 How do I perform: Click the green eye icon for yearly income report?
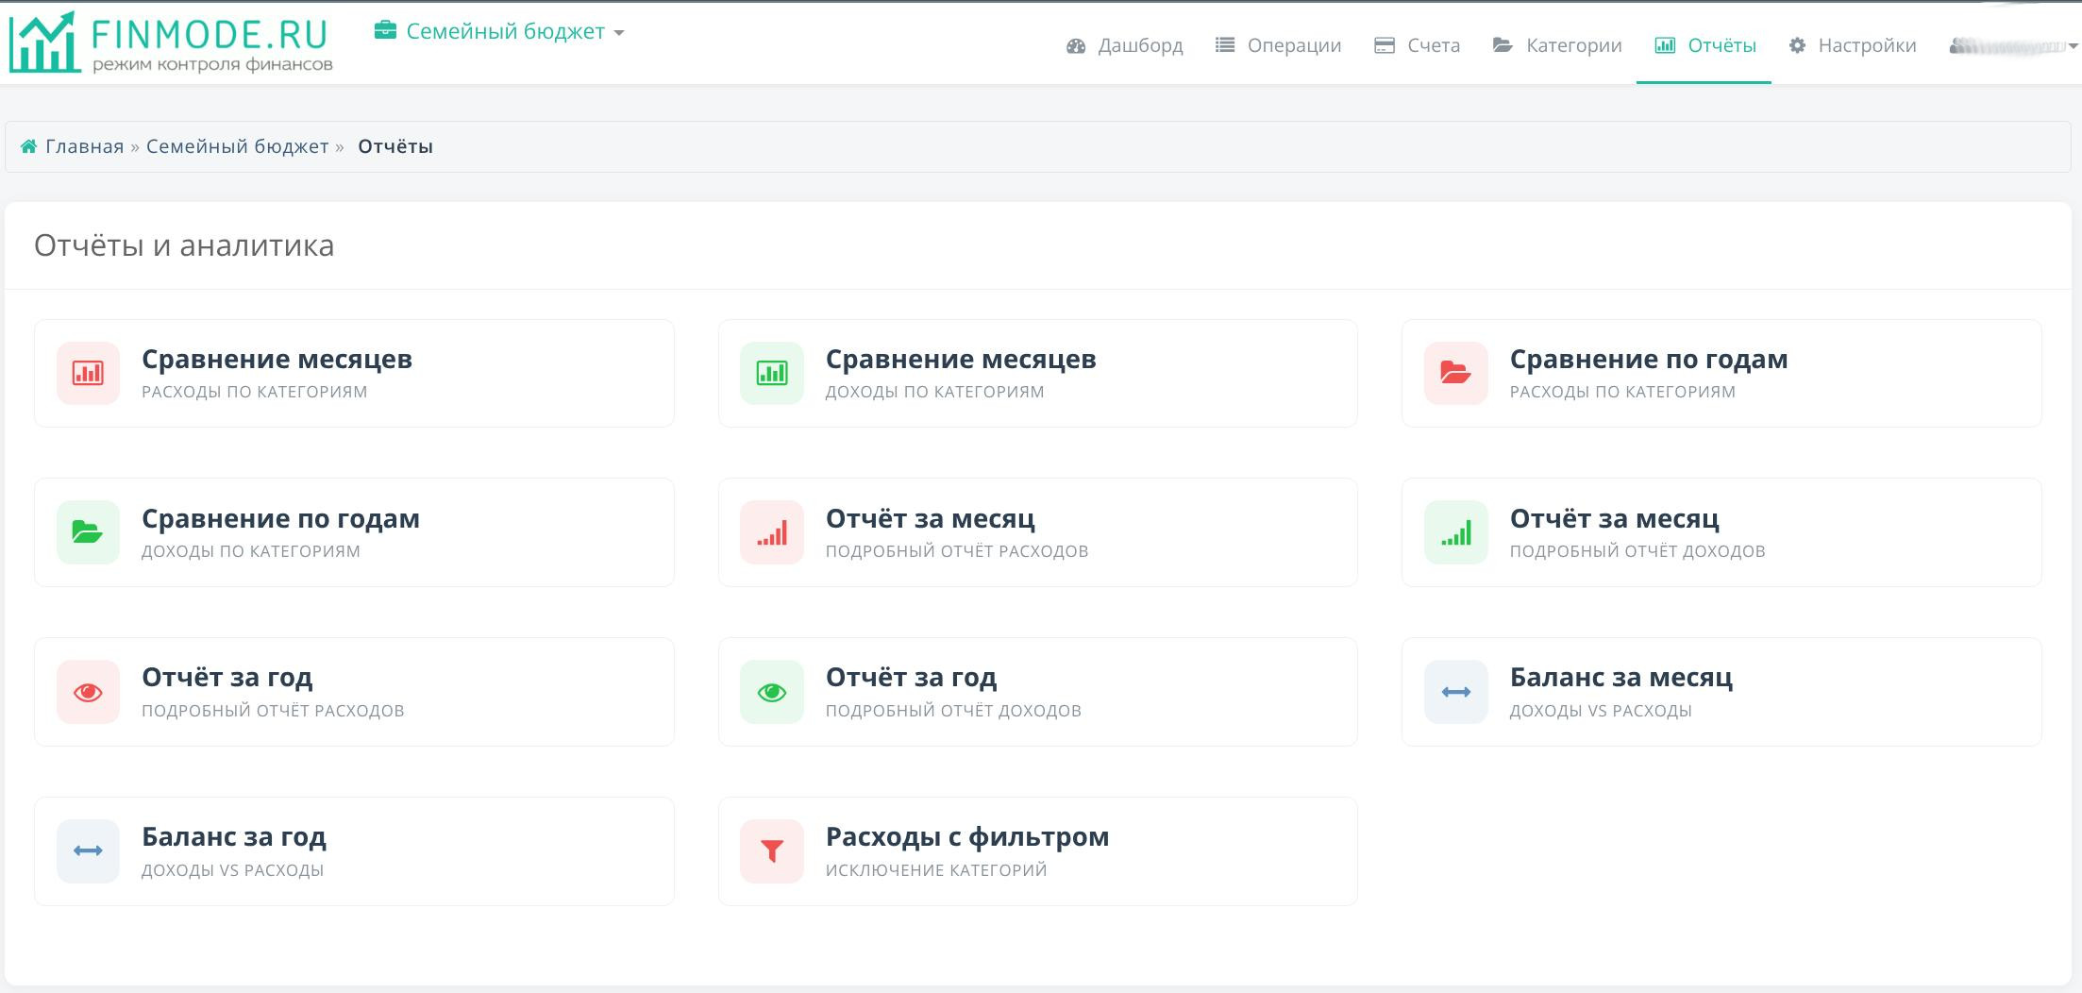pyautogui.click(x=771, y=692)
